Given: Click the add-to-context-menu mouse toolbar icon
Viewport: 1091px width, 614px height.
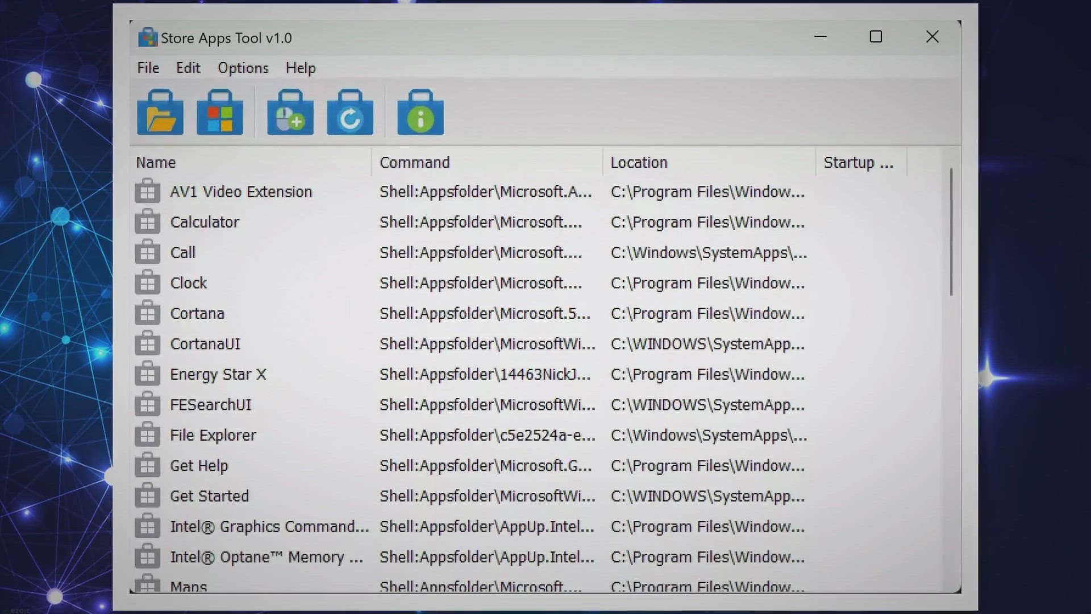Looking at the screenshot, I should [290, 112].
